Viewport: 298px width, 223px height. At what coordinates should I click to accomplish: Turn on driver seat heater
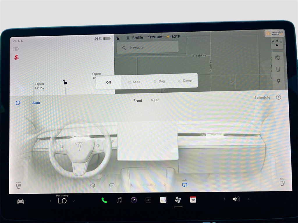tap(19, 186)
